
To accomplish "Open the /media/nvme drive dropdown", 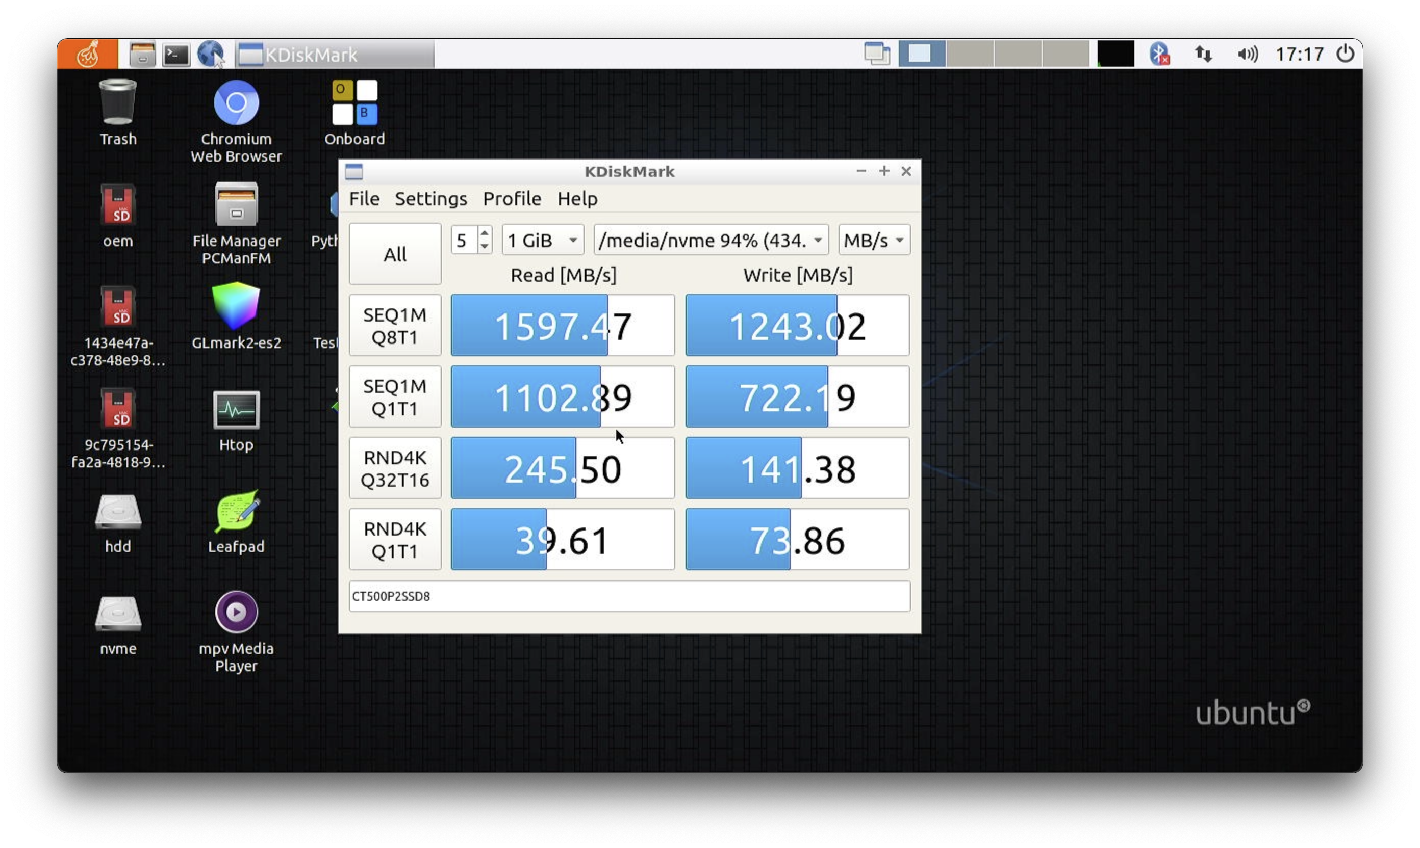I will tap(711, 240).
